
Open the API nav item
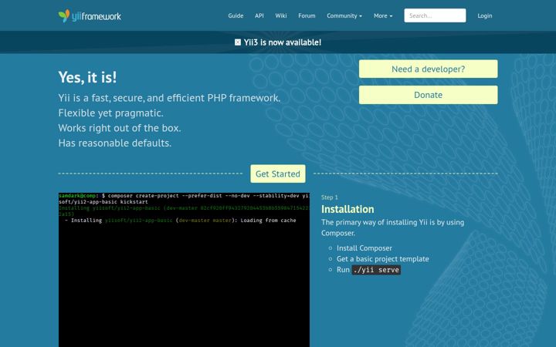click(259, 15)
